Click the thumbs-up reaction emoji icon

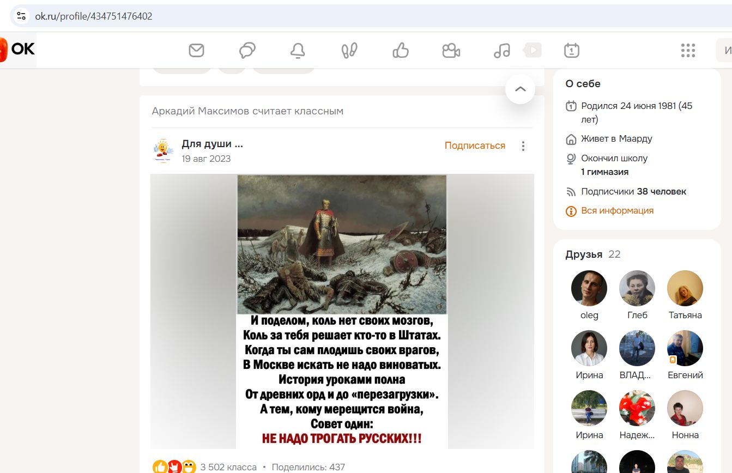tap(160, 467)
